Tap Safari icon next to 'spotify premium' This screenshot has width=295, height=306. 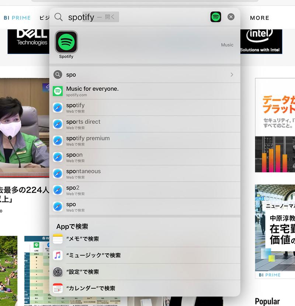click(58, 141)
